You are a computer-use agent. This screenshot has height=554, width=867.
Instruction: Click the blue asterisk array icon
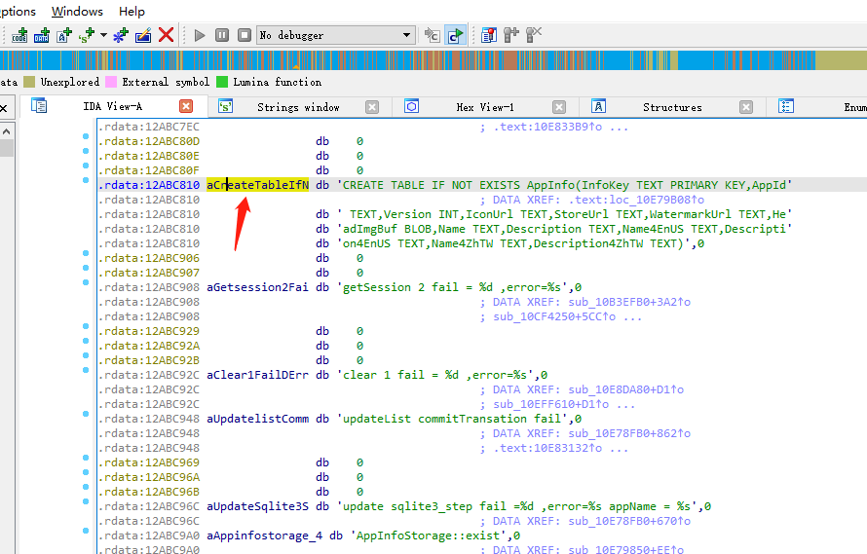[120, 35]
